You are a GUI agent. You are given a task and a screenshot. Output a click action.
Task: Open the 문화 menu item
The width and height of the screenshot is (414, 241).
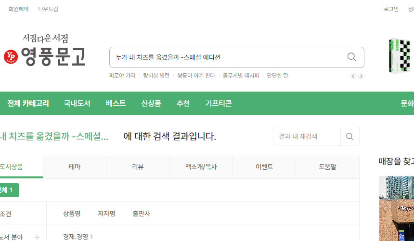407,103
